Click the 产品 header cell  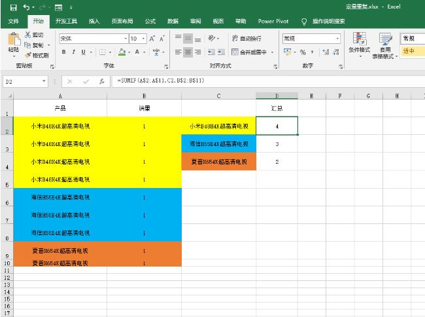[x=60, y=108]
